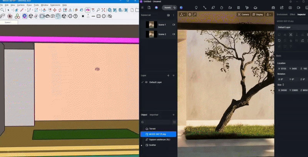
Task: Click the path tool icon in D5
Action: pyautogui.click(x=205, y=8)
